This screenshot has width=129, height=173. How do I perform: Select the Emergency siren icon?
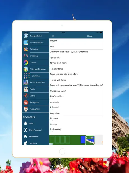click(26, 102)
